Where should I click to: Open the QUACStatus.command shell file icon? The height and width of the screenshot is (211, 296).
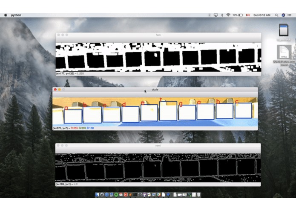pyautogui.click(x=284, y=52)
